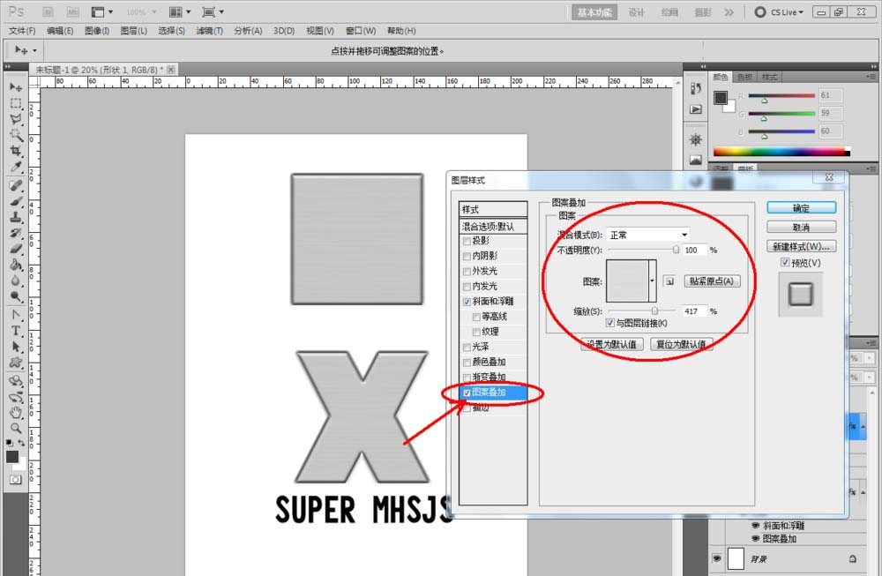The image size is (882, 576).
Task: Select the Move tool in the toolbox
Action: coord(16,87)
